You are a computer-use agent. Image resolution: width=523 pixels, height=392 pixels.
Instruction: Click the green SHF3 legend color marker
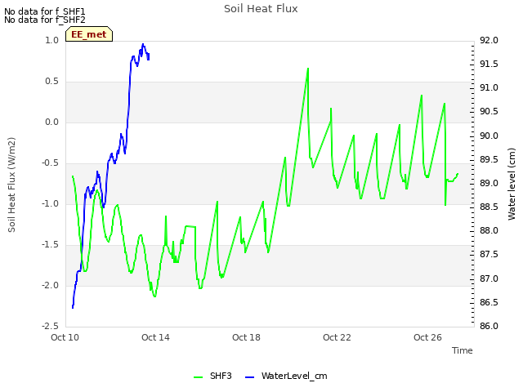tap(198, 377)
